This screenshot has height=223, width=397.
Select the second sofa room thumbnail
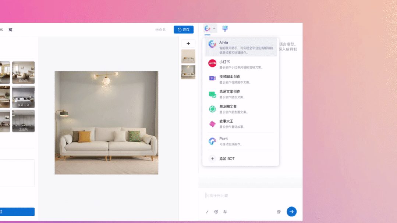coord(188,72)
